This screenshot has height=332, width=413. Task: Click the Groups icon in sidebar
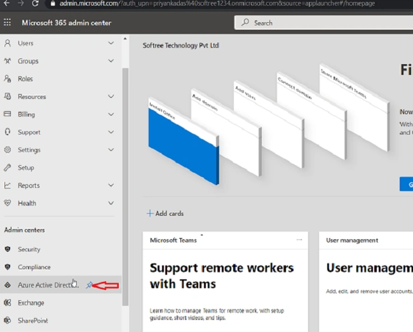[8, 61]
